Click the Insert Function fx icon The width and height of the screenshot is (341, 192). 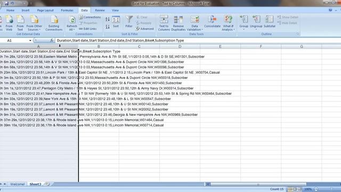pyautogui.click(x=52, y=41)
